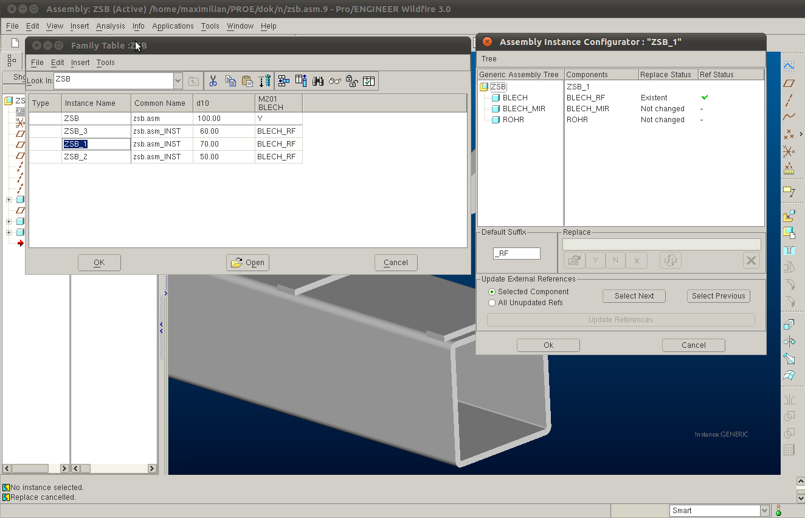The image size is (805, 518).
Task: Choose the Selected Component radio button
Action: pos(492,292)
